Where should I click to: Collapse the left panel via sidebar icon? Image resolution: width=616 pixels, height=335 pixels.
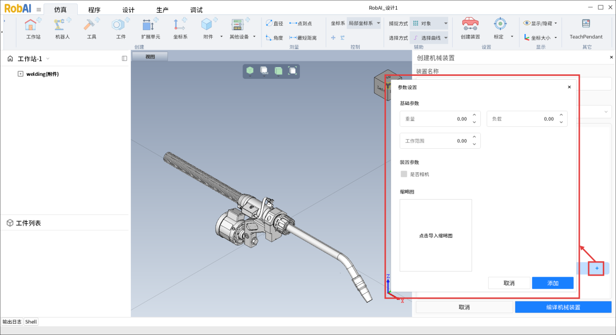coord(124,58)
